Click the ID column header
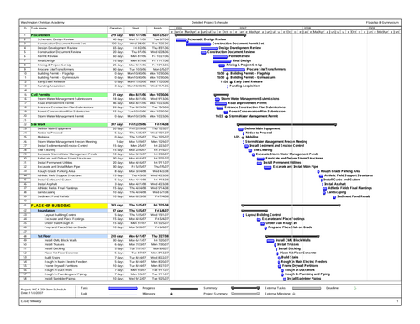Image resolution: width=420 pixels, height=324 pixels. point(25,29)
